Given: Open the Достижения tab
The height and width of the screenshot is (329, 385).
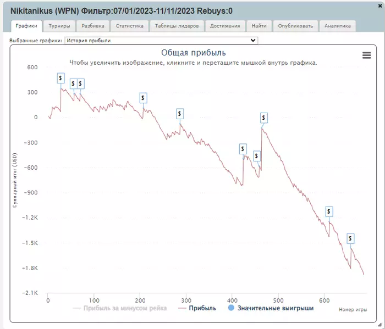Looking at the screenshot, I should pos(225,26).
